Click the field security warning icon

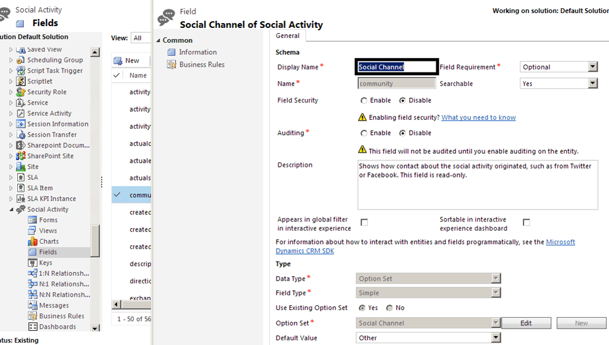pyautogui.click(x=362, y=117)
